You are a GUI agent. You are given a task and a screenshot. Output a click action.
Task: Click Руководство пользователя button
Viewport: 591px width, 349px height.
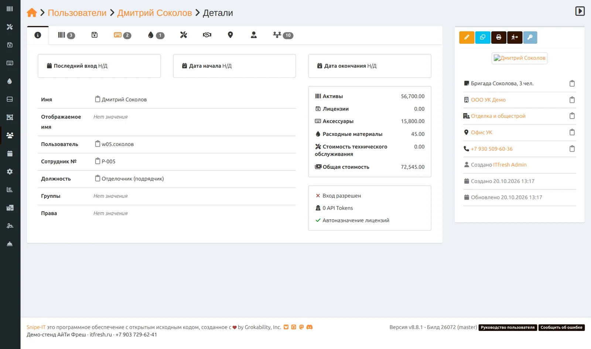[508, 328]
